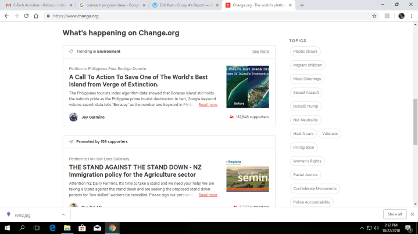The width and height of the screenshot is (418, 234).
Task: Bookmark this page with the star icon
Action: pos(374,16)
